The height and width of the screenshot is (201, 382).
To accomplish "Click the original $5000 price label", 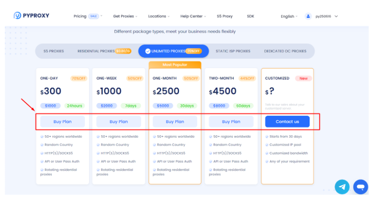I will (x=163, y=106).
